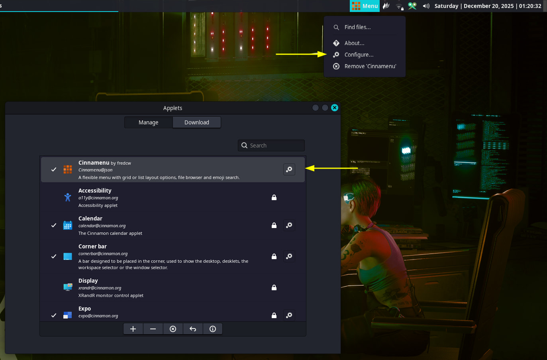Click Find files... in context menu

click(x=357, y=27)
